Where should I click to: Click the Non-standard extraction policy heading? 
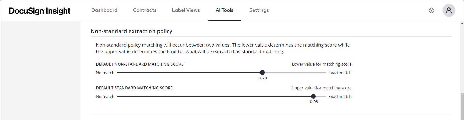coord(131,31)
